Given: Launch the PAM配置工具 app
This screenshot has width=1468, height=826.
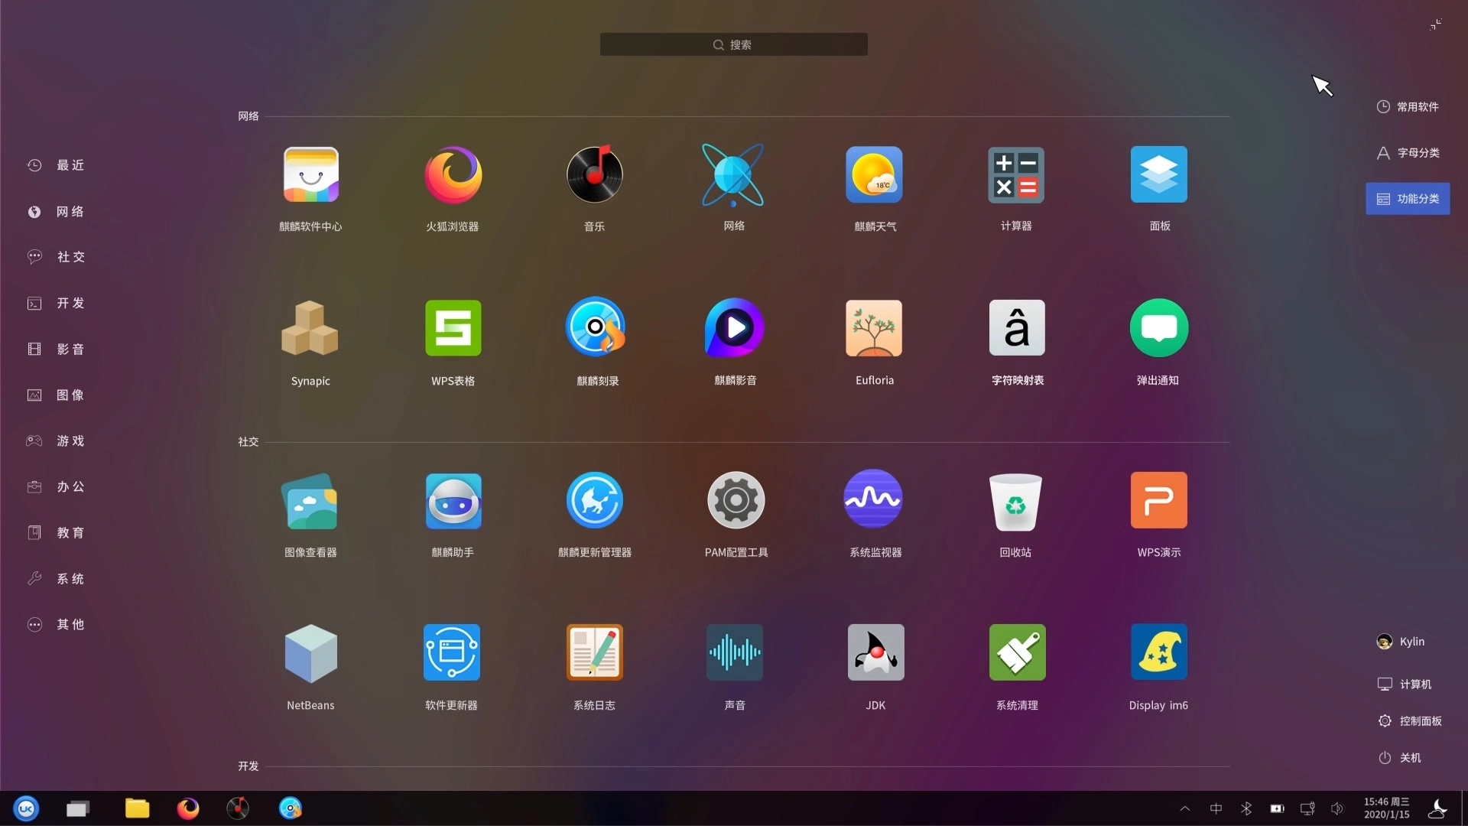Looking at the screenshot, I should pyautogui.click(x=736, y=500).
